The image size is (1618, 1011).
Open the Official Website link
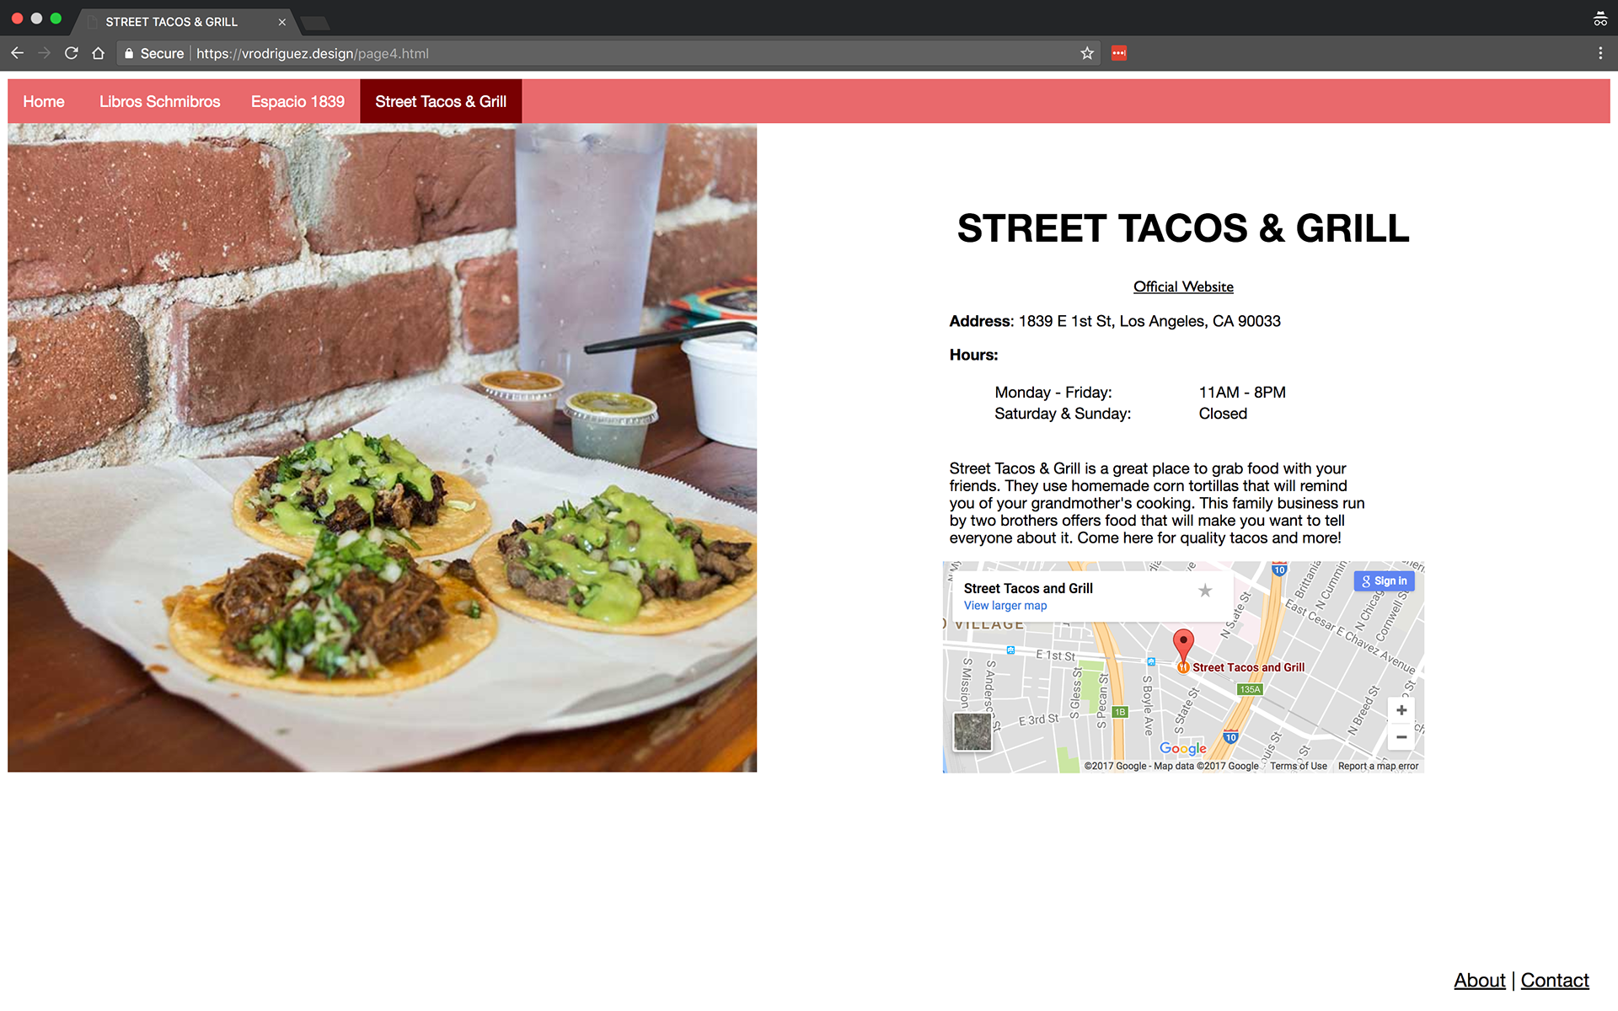coord(1182,286)
